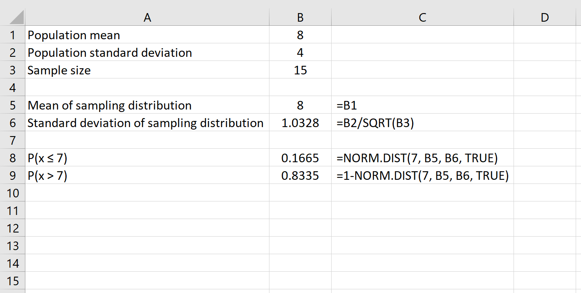Select row 5 header
This screenshot has width=581, height=293.
12,105
